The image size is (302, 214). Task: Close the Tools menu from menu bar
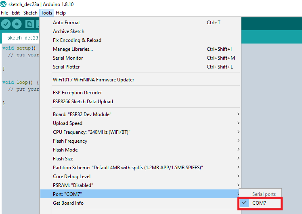coord(46,13)
